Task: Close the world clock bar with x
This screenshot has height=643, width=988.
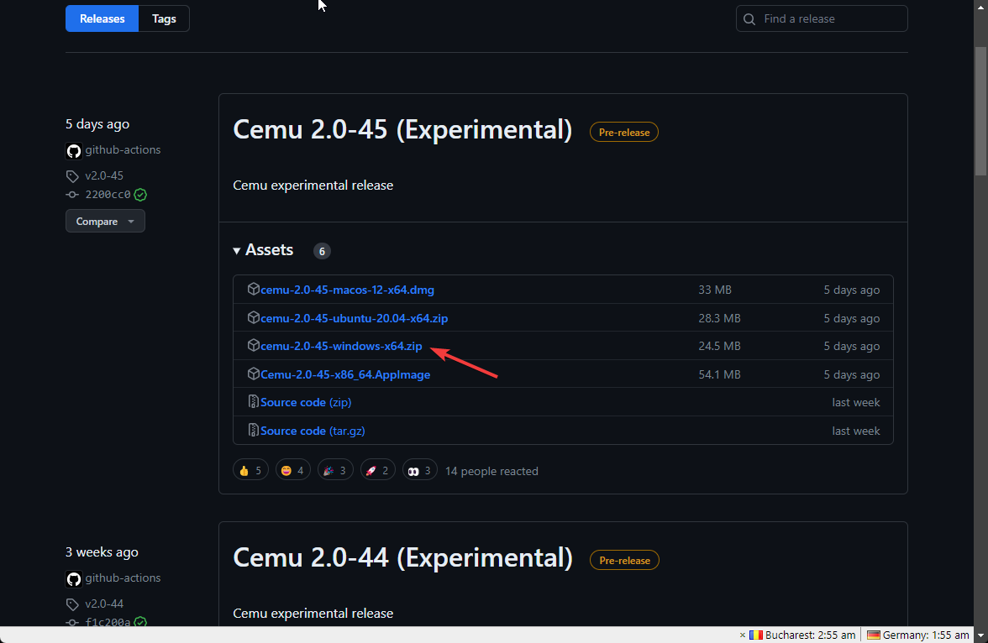Action: [x=743, y=635]
